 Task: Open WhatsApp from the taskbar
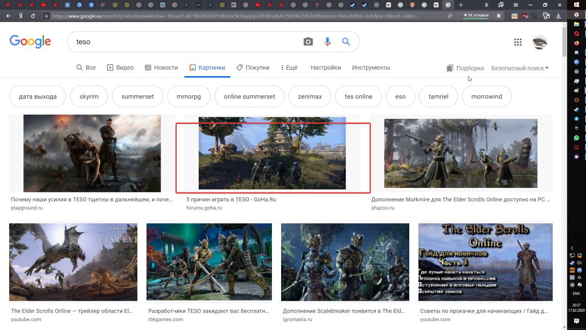click(576, 137)
